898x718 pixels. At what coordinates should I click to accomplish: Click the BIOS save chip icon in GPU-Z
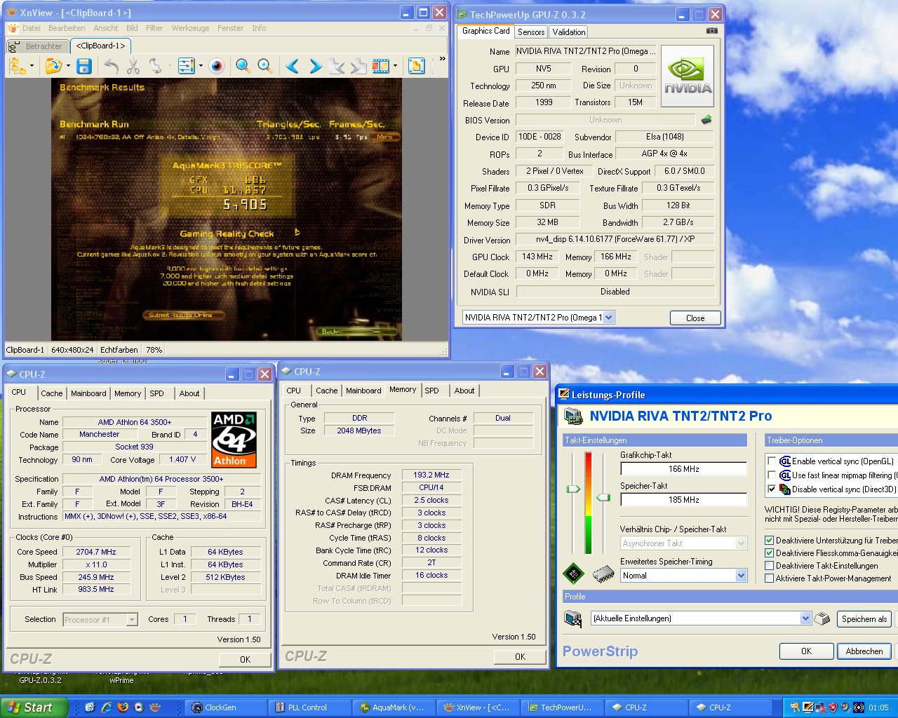click(x=706, y=120)
